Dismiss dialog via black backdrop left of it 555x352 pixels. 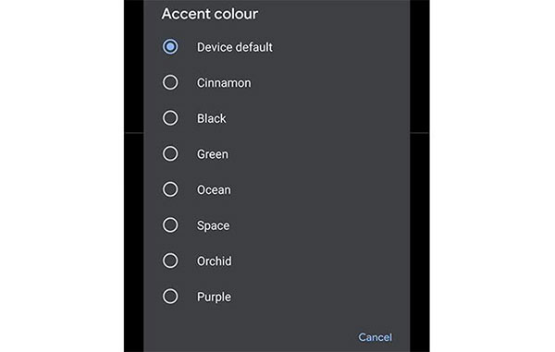point(134,176)
